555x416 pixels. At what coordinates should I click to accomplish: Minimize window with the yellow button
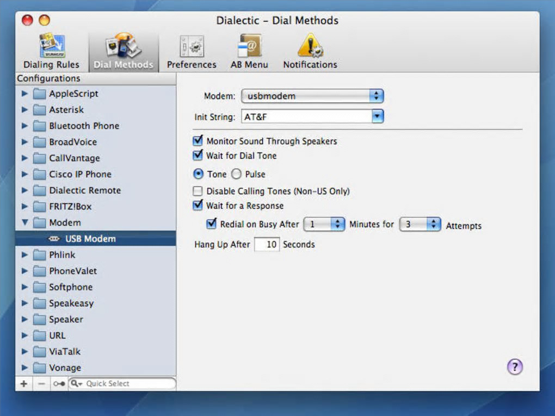point(44,20)
